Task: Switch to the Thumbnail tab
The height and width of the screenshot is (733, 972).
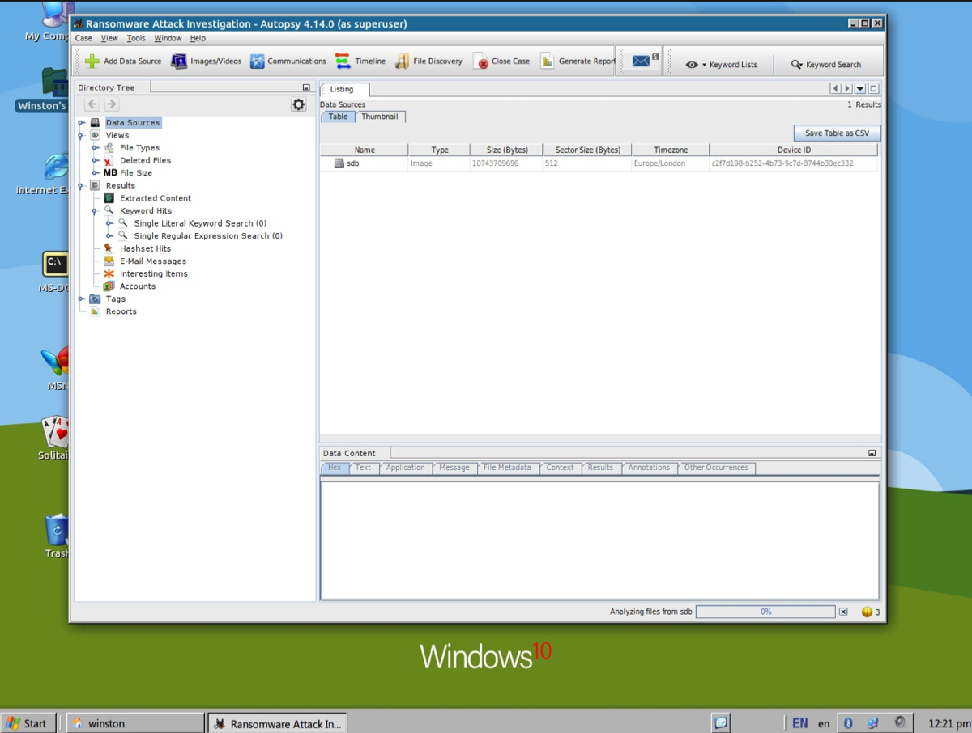Action: pyautogui.click(x=379, y=117)
